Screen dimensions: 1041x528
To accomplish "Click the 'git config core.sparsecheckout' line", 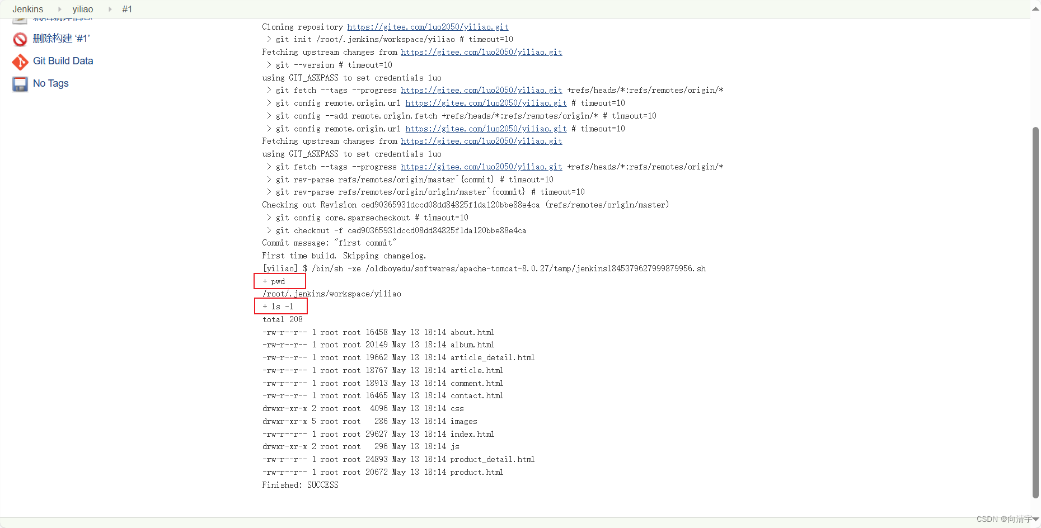I will (x=368, y=218).
